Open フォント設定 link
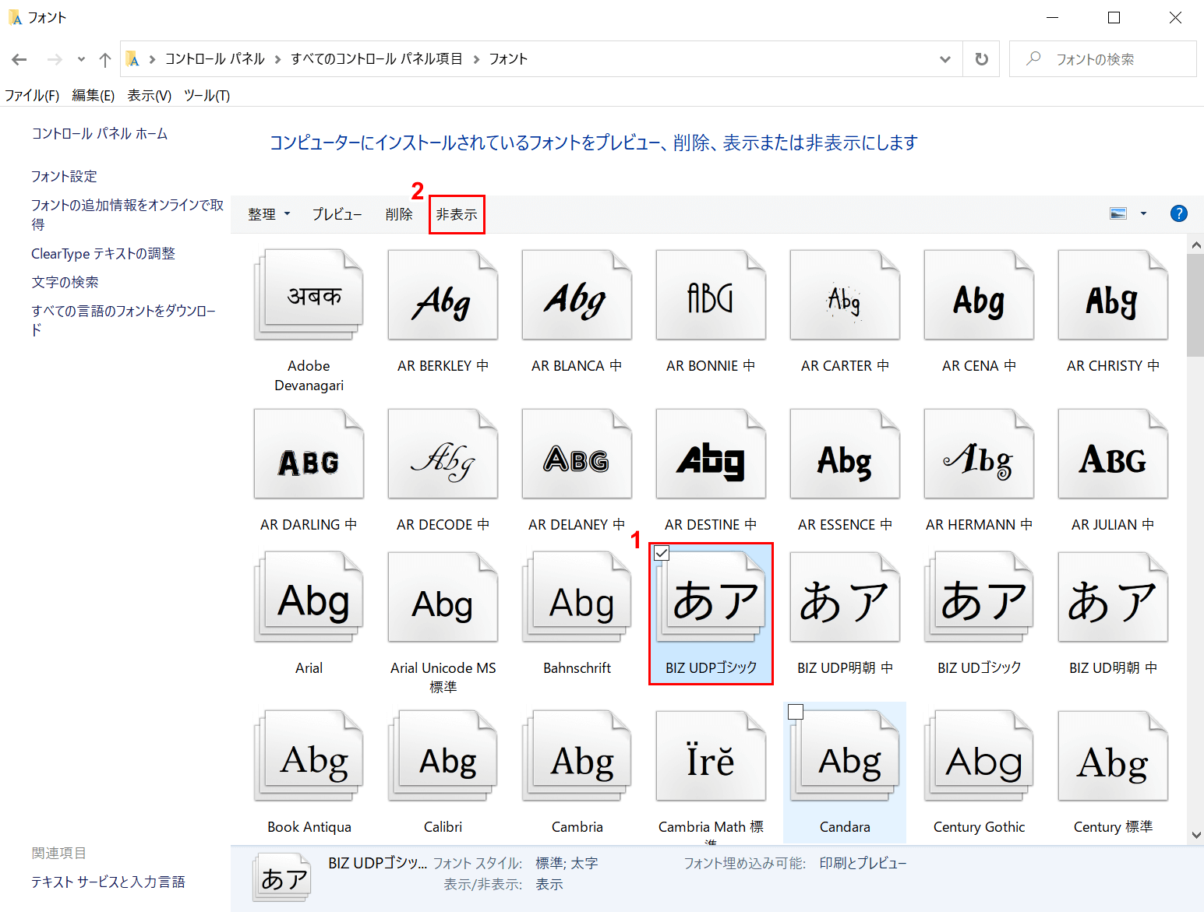The height and width of the screenshot is (912, 1204). click(64, 177)
